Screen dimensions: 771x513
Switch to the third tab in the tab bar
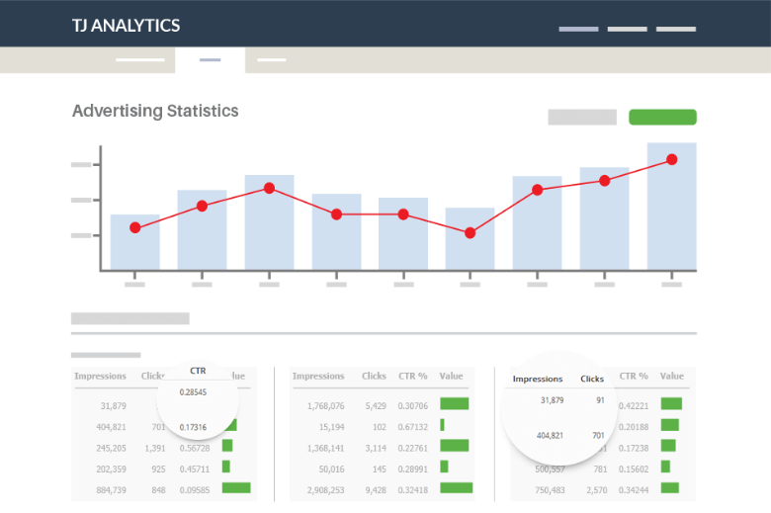271,60
